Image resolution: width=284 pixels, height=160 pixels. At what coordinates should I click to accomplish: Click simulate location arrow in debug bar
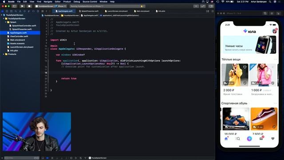point(85,158)
